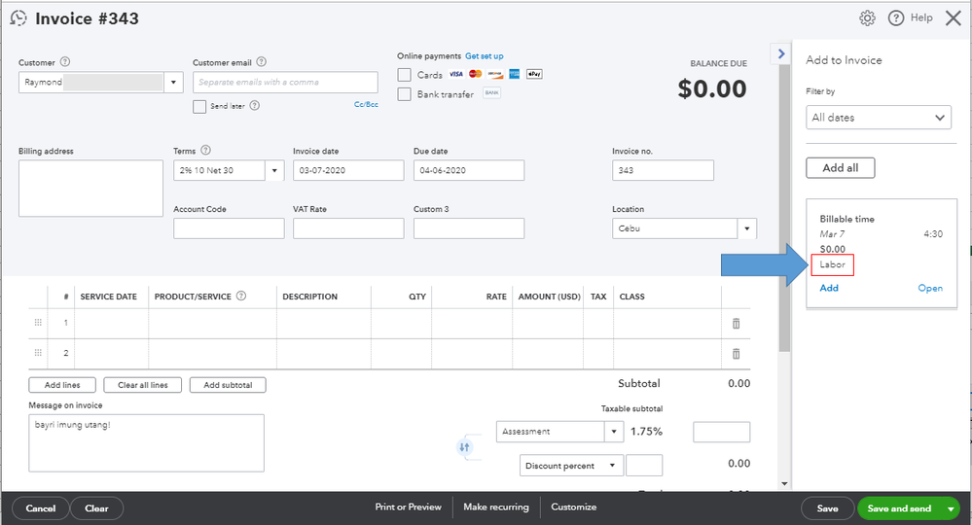
Task: Click Print or Preview
Action: click(408, 507)
